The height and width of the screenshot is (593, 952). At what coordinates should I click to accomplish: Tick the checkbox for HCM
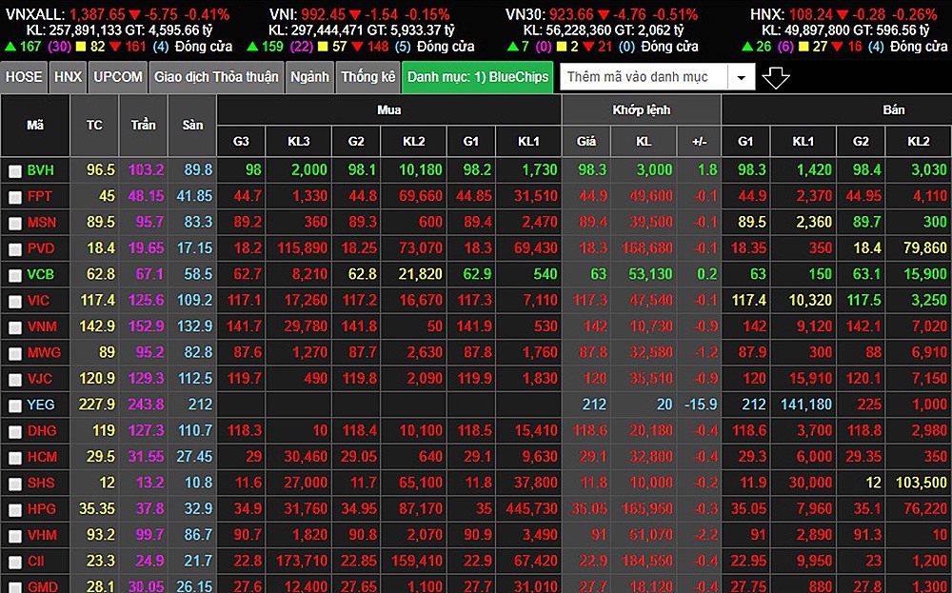(x=15, y=459)
